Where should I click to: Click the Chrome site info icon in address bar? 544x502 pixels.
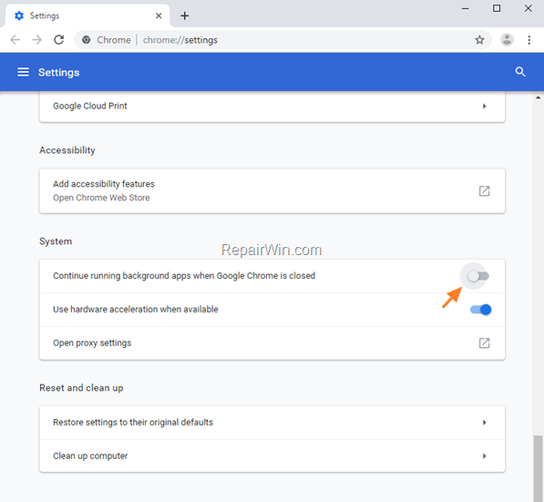coord(86,40)
